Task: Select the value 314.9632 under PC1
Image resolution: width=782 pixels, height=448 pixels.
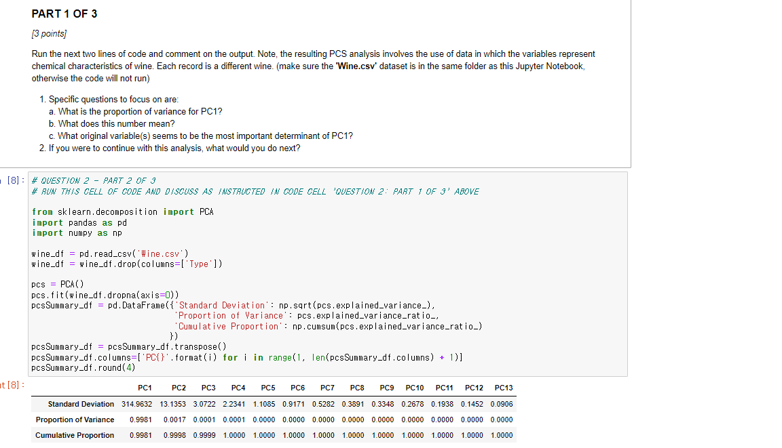Action: pyautogui.click(x=135, y=404)
